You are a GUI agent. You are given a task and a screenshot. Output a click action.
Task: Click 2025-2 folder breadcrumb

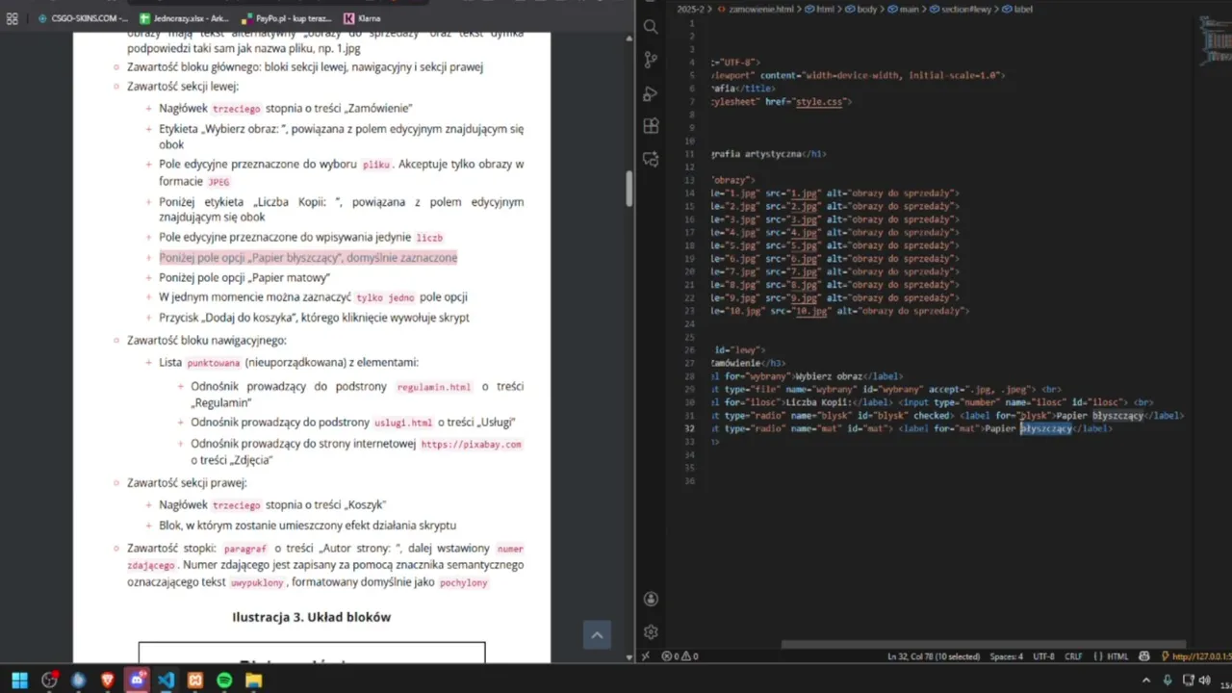(691, 9)
